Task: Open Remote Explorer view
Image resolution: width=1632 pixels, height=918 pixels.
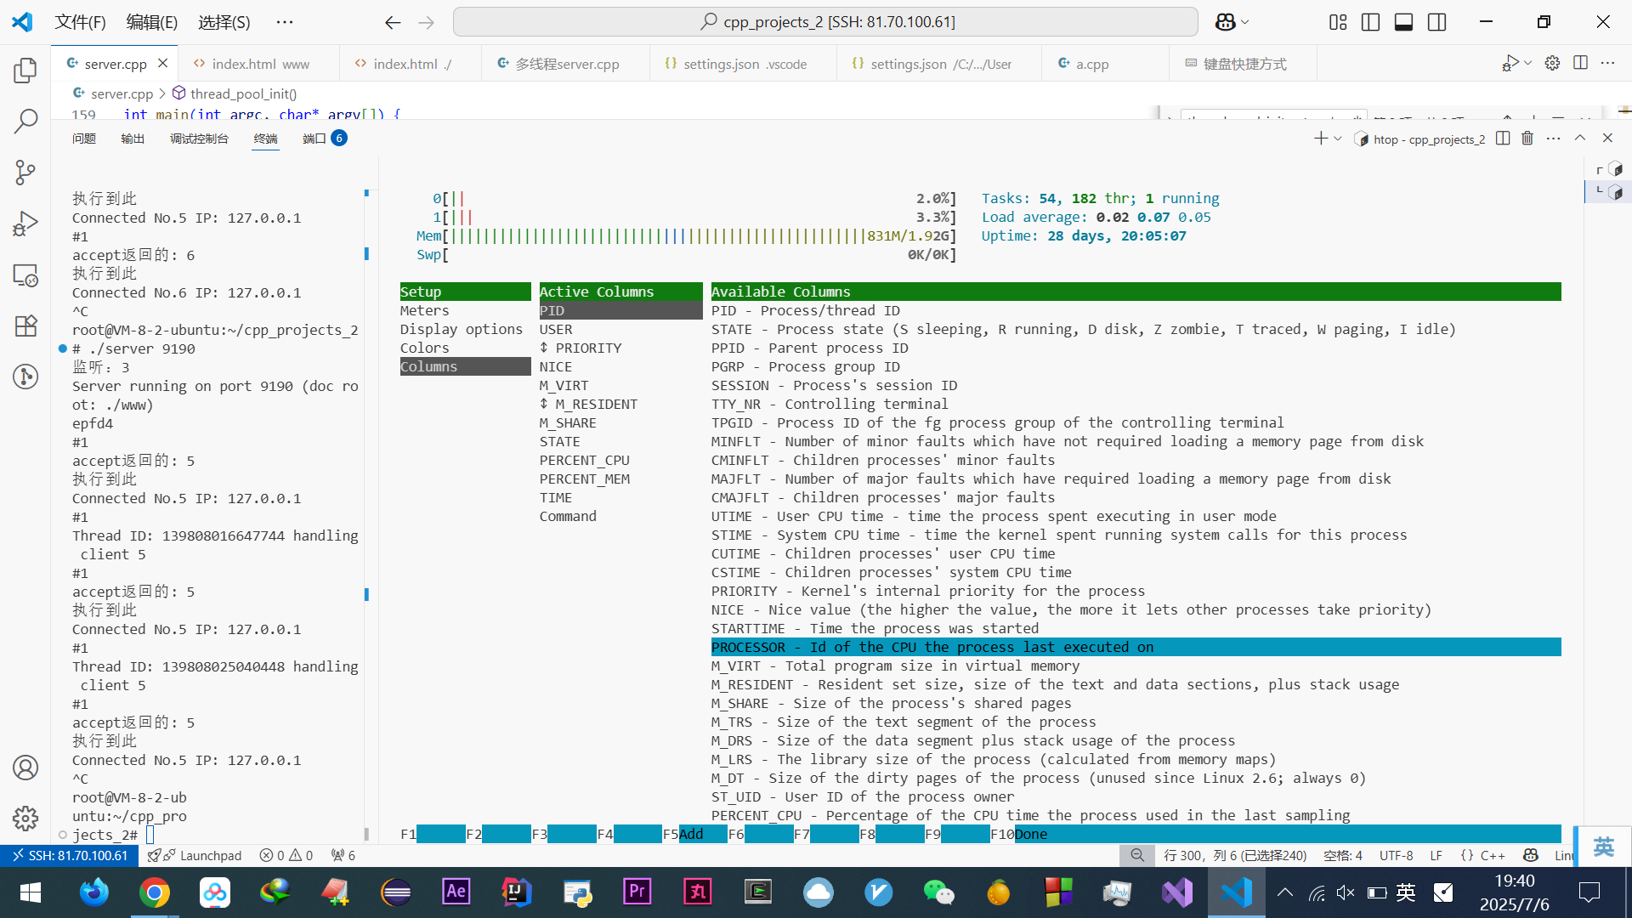Action: coord(25,275)
